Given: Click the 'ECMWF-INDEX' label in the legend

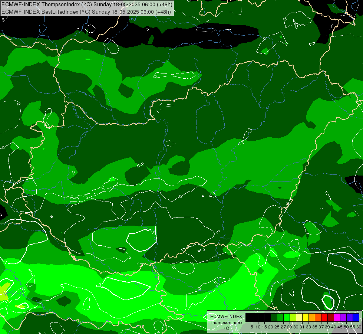Looking at the screenshot, I should point(226,317).
